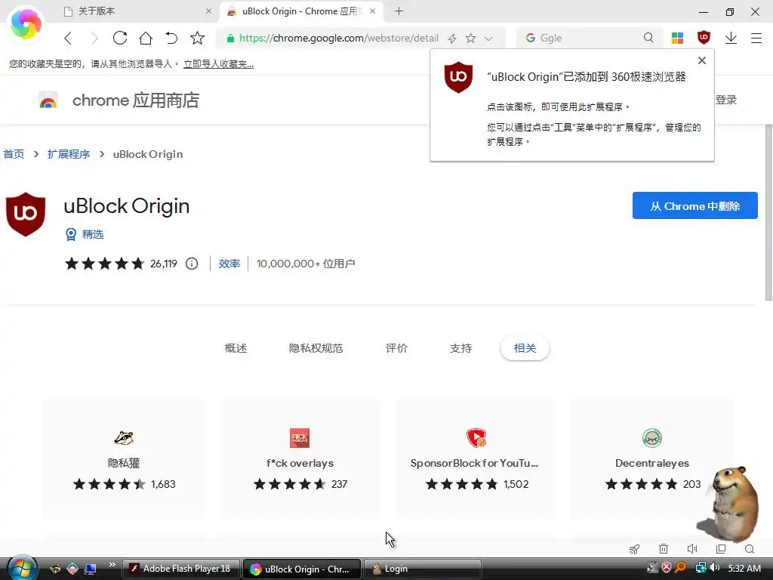
Task: Click the zoom magnifier in status bar
Action: [750, 549]
